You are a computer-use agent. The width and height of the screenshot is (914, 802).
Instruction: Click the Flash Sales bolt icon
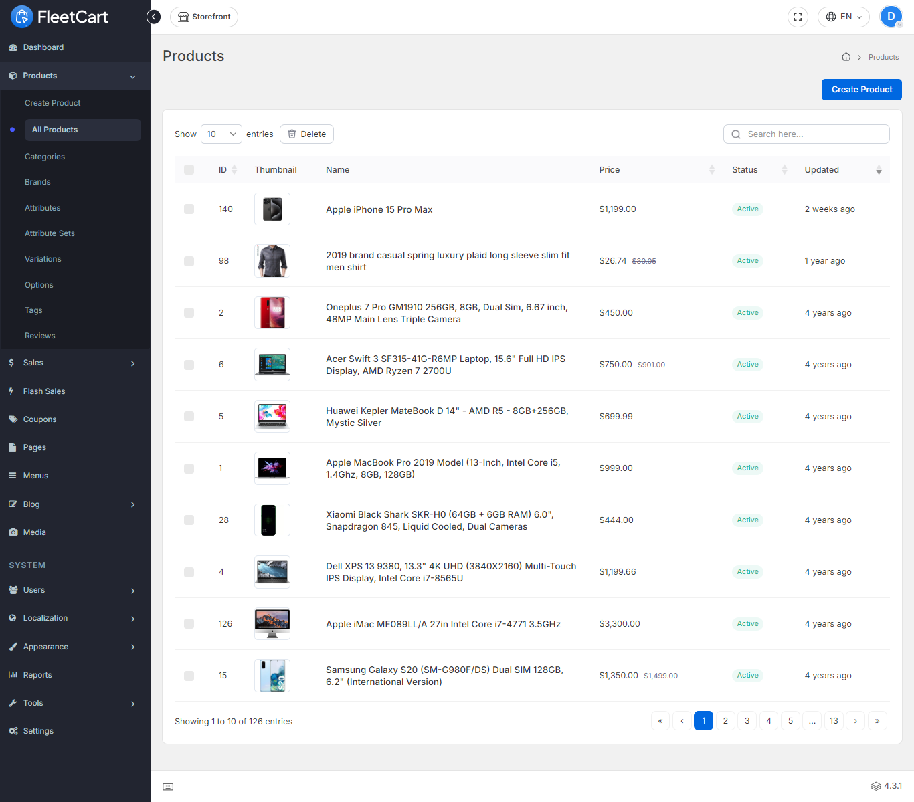point(11,391)
